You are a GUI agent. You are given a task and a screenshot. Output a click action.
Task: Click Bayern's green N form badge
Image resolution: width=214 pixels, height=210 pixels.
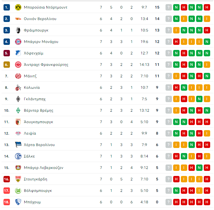pos(207,42)
